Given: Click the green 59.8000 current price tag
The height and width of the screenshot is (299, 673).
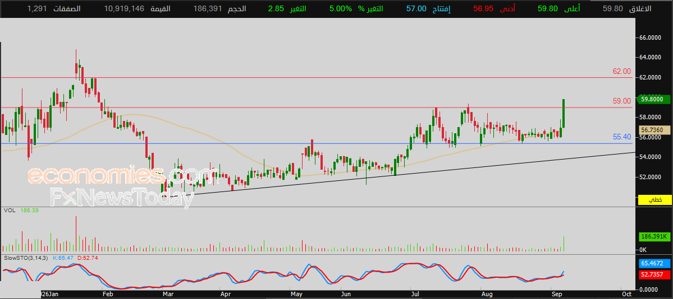Looking at the screenshot, I should (x=654, y=99).
